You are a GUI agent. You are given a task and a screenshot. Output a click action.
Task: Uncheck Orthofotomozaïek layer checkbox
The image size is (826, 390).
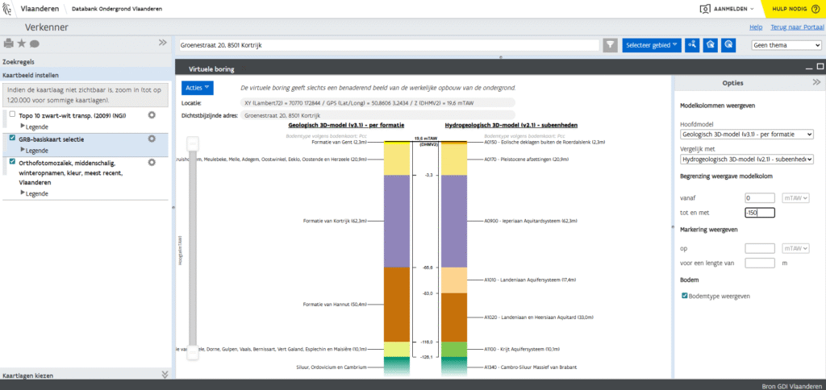[x=12, y=162]
